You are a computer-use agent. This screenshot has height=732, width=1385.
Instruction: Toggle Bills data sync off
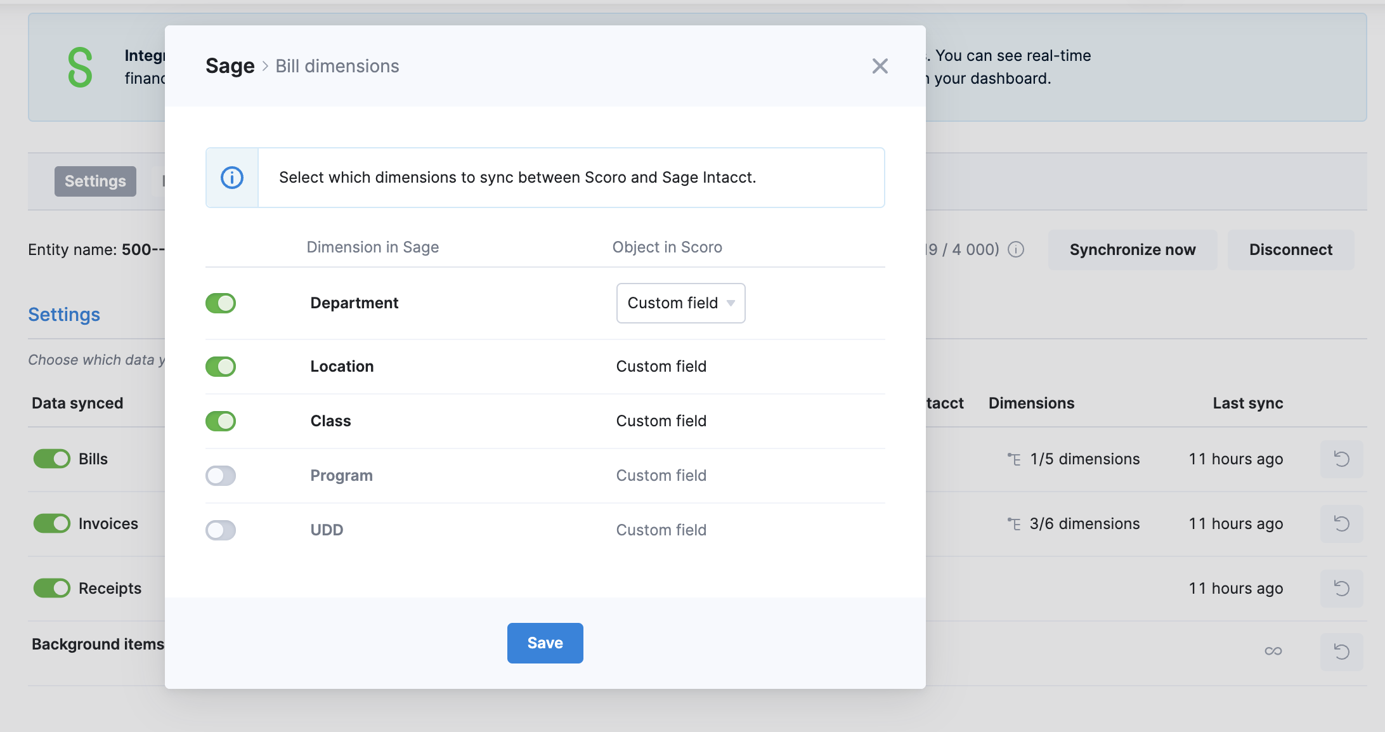(52, 459)
